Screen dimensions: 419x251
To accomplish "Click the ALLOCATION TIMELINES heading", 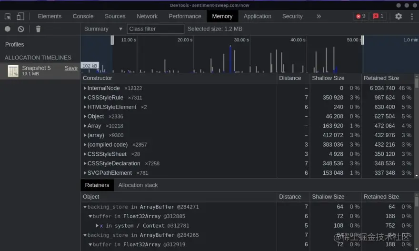I will pyautogui.click(x=38, y=58).
